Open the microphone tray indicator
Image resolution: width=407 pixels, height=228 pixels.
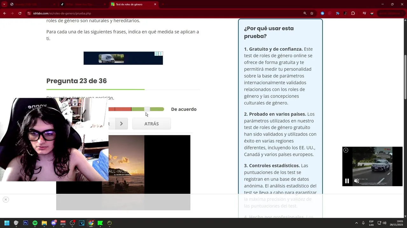pyautogui.click(x=363, y=223)
